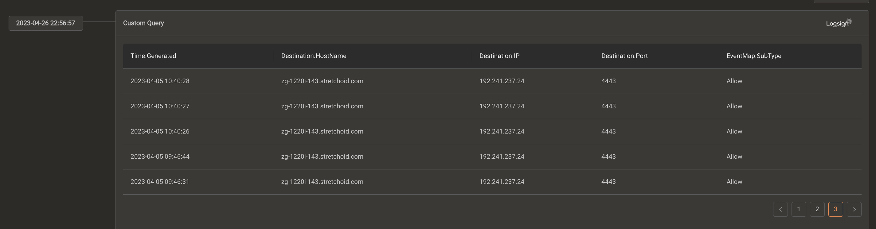Open page 1 of results
Screen dimensions: 876x229
pyautogui.click(x=799, y=209)
